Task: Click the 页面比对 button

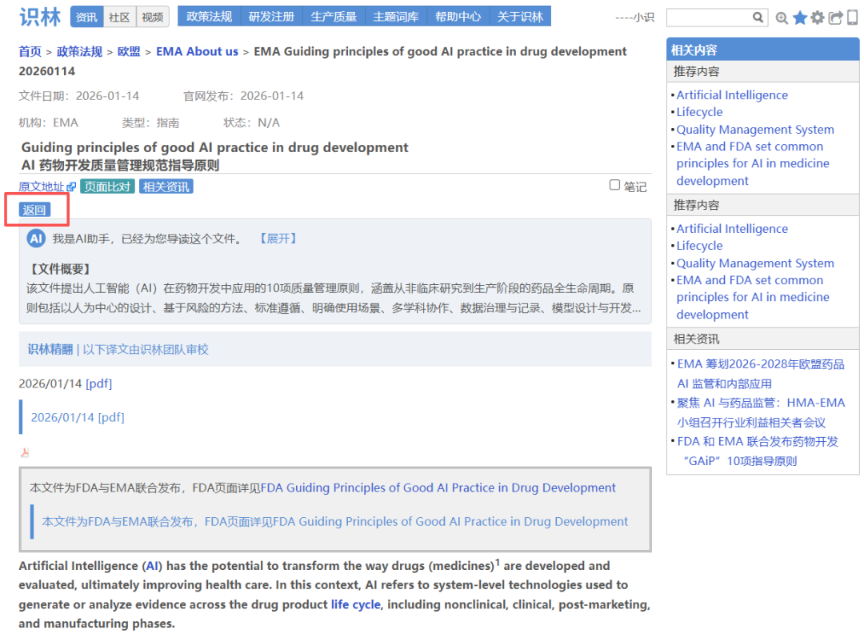Action: (107, 187)
